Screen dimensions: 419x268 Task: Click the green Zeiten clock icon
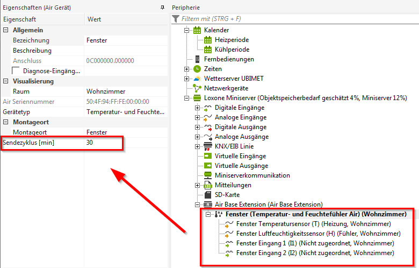coord(197,69)
